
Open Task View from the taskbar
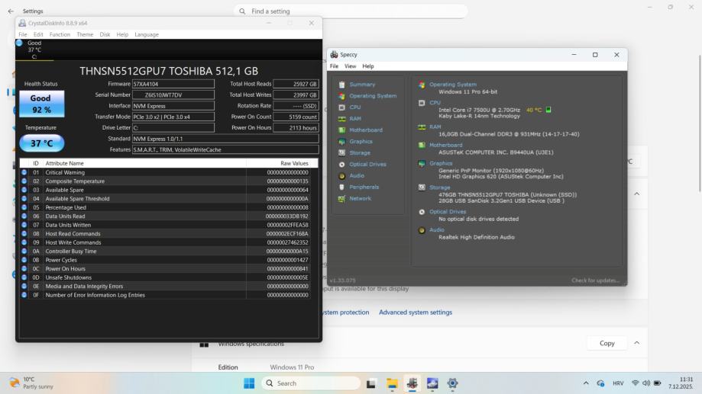371,383
